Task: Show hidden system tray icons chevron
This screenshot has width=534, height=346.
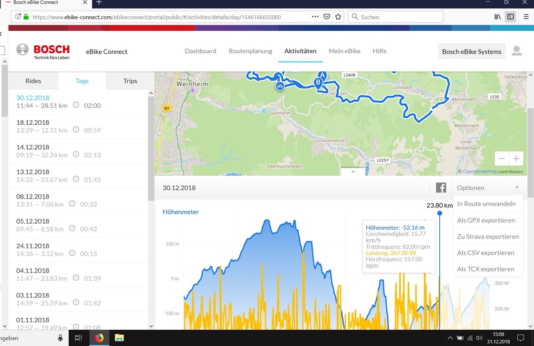Action: tap(450, 338)
